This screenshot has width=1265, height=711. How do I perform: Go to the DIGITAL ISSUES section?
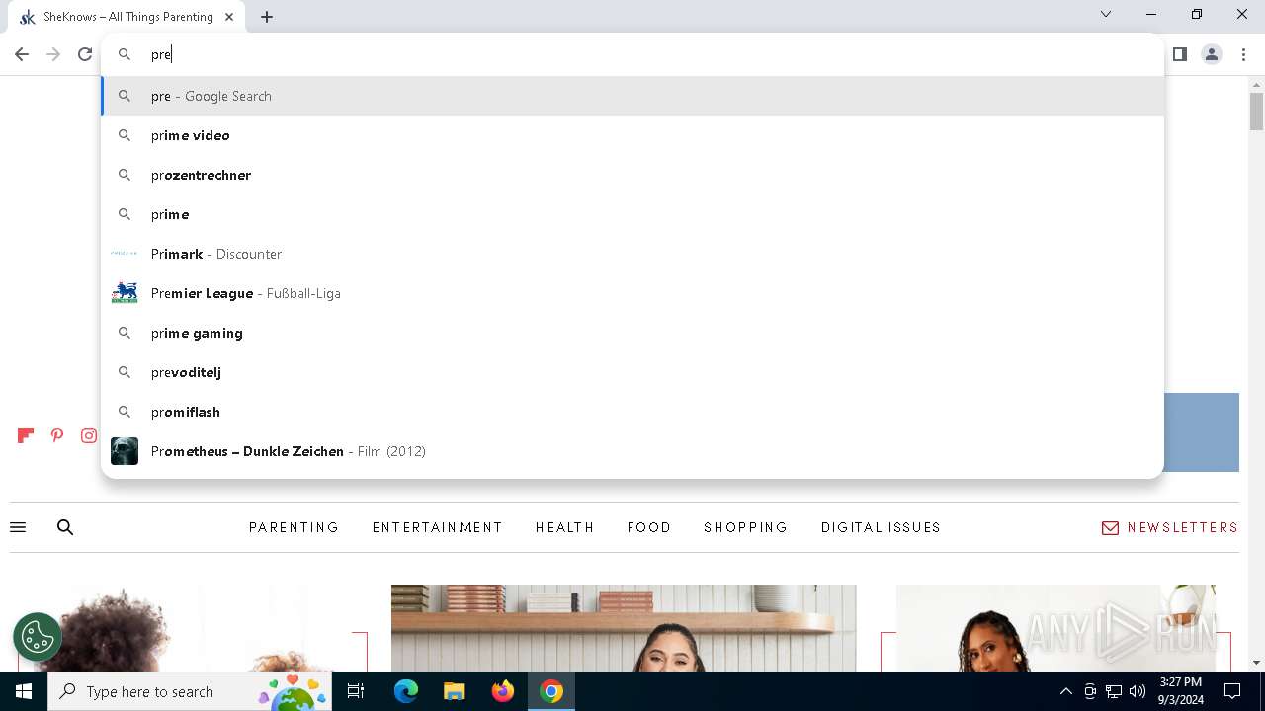tap(881, 527)
